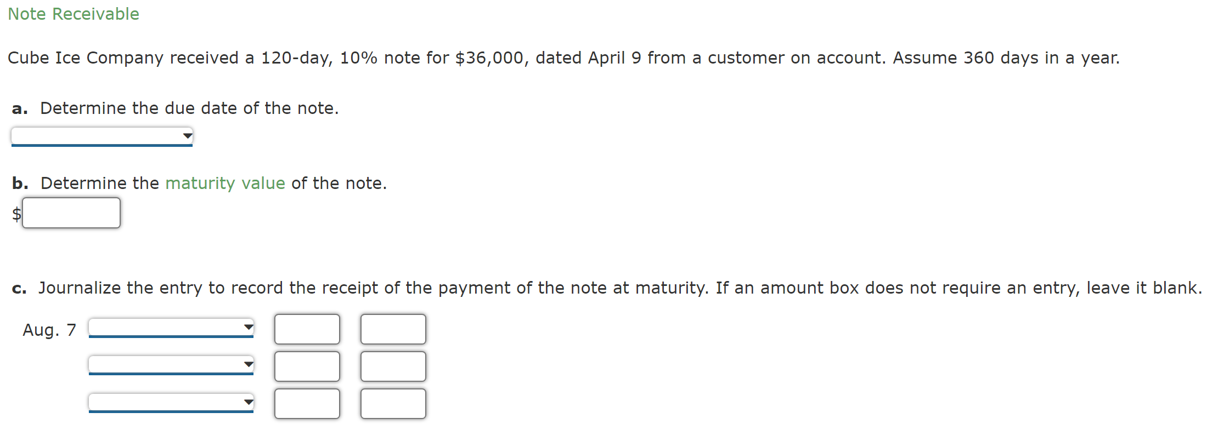Click the Note Receivable heading
This screenshot has width=1207, height=430.
tap(73, 14)
